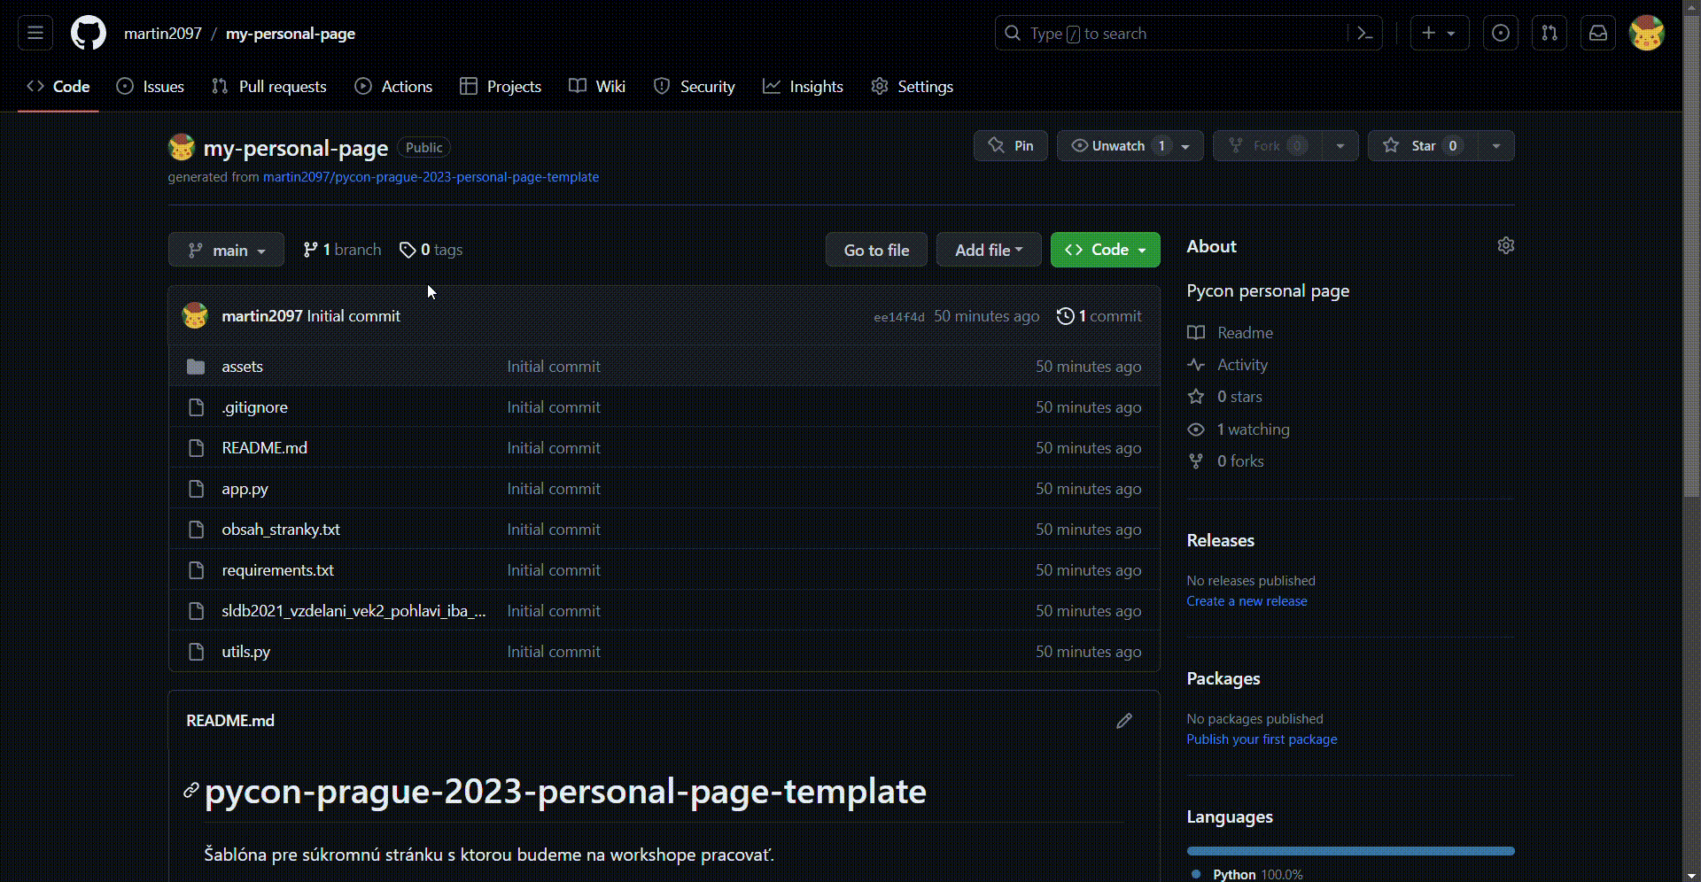The image size is (1701, 882).
Task: Click the file icon beside README.md
Action: tap(196, 448)
